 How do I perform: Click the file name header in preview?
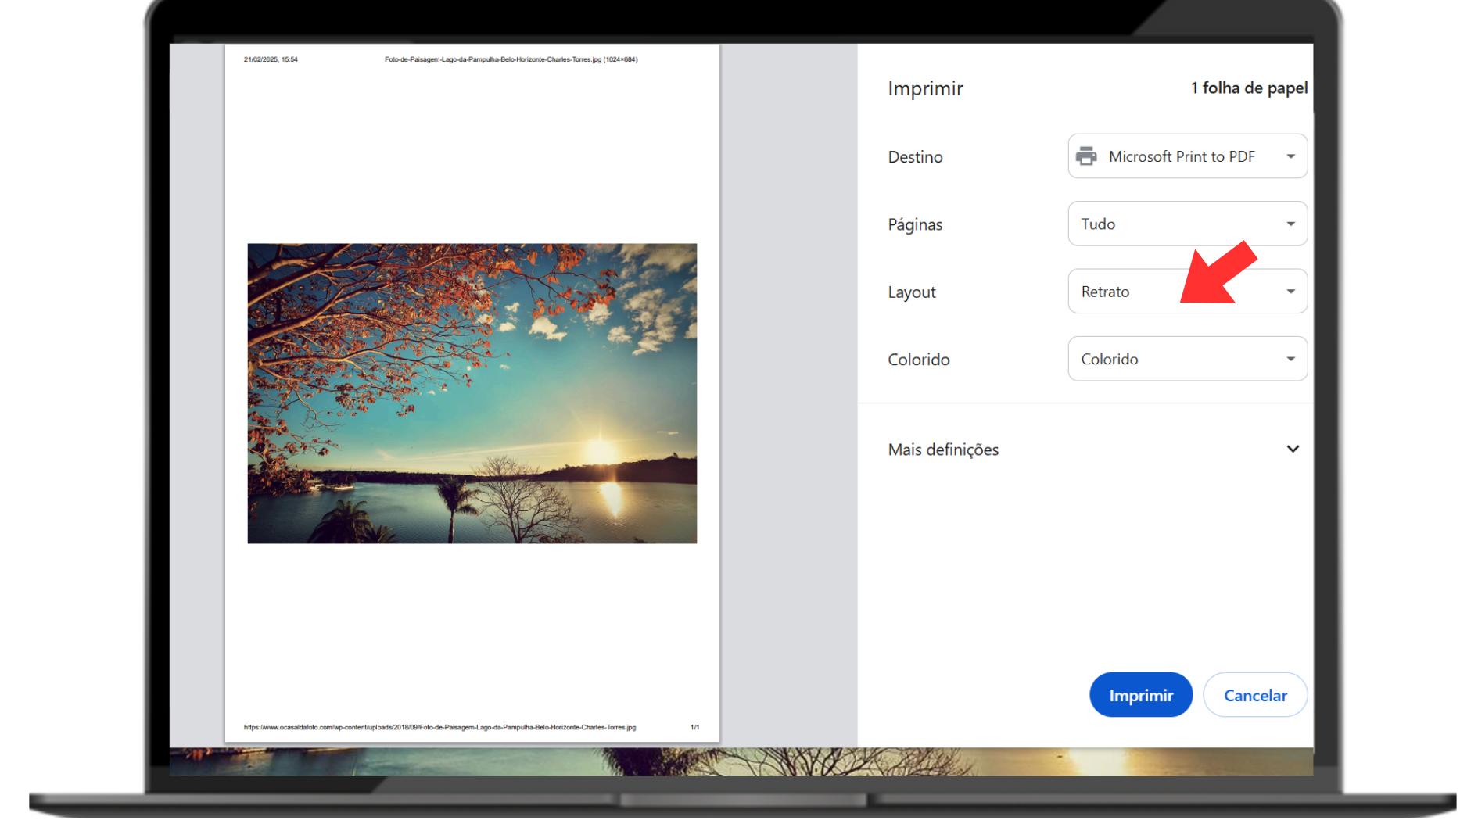[511, 59]
